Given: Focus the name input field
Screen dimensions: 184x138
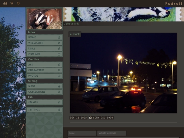Looking at the screenshot, I should (82, 133).
